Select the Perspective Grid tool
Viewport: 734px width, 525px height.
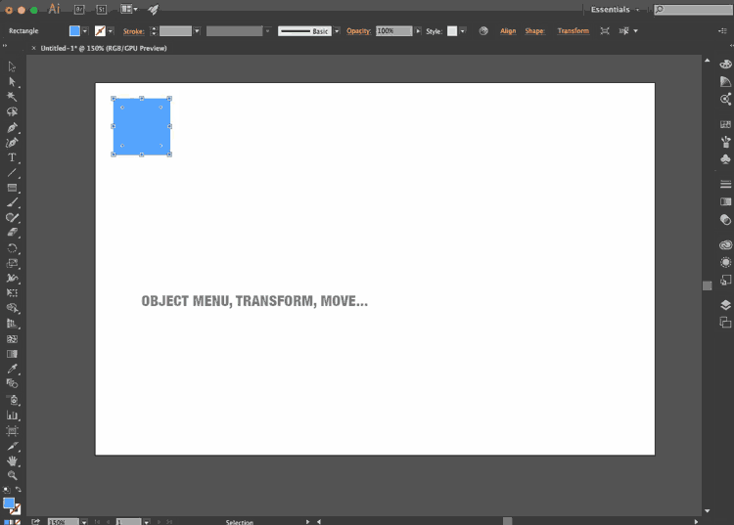[x=12, y=324]
